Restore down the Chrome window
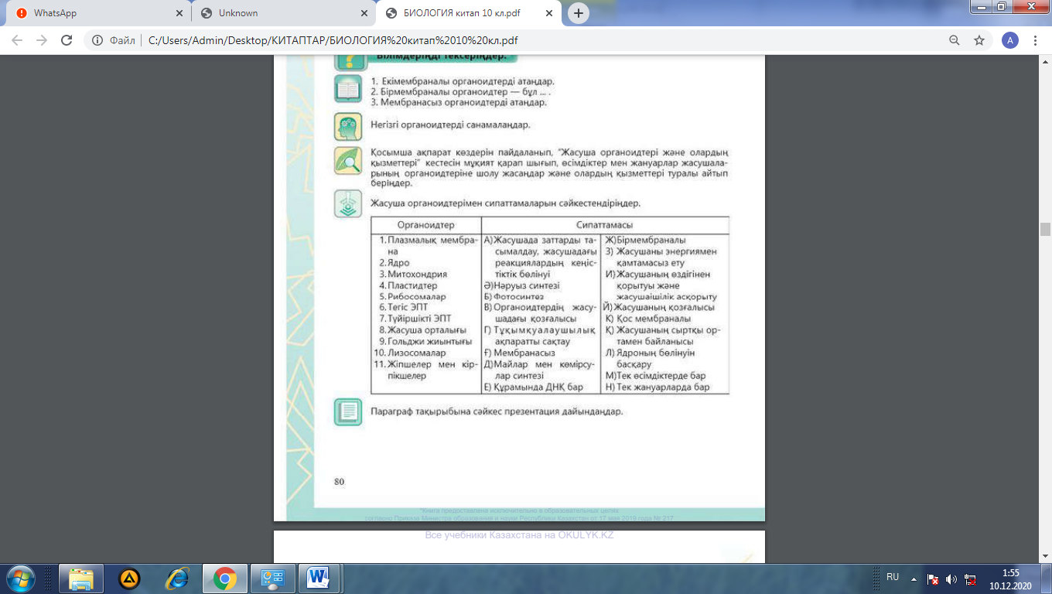 pos(1001,6)
